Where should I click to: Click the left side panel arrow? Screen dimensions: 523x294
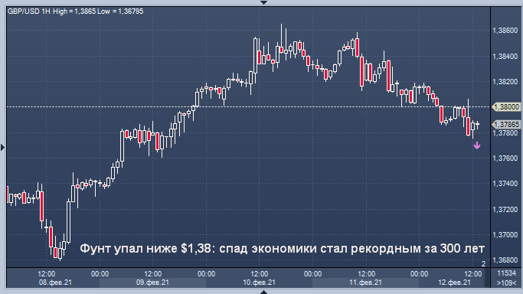pos(2,147)
